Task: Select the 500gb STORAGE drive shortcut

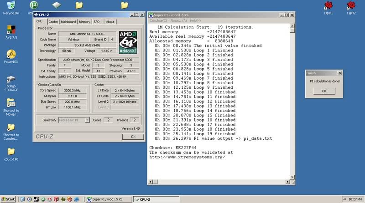Action: (11, 83)
